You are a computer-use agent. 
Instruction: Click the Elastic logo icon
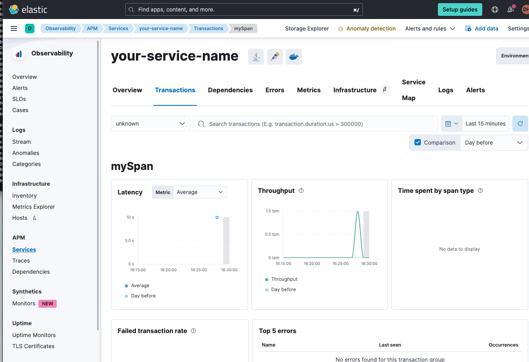[x=14, y=10]
